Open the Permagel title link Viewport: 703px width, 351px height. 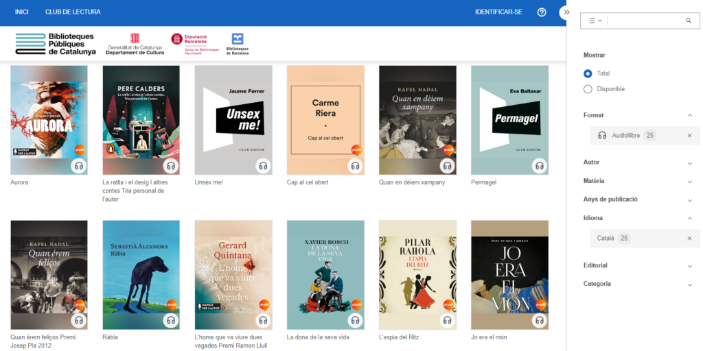pyautogui.click(x=484, y=182)
